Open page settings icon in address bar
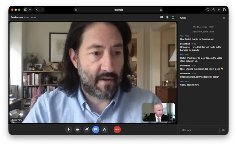The image size is (237, 146). [76, 10]
